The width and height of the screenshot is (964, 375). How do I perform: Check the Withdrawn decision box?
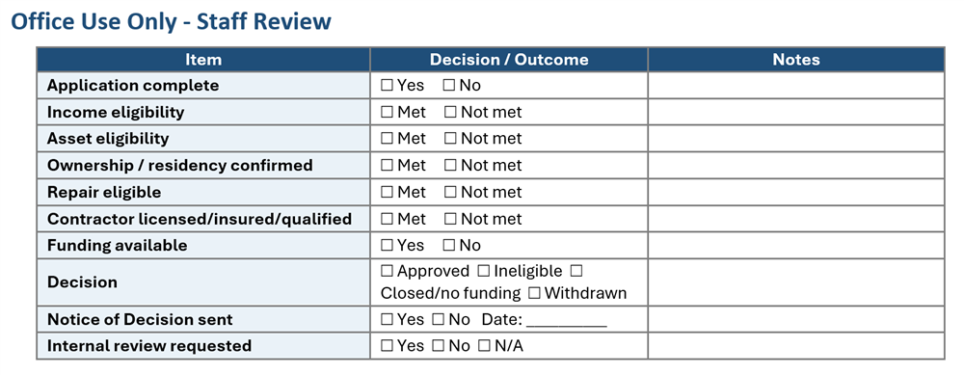[x=534, y=293]
